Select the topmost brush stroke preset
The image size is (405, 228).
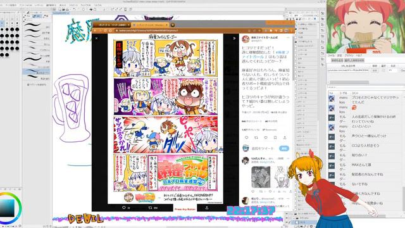[x=36, y=25]
